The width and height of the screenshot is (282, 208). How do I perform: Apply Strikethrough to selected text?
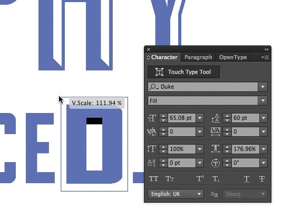click(x=262, y=178)
